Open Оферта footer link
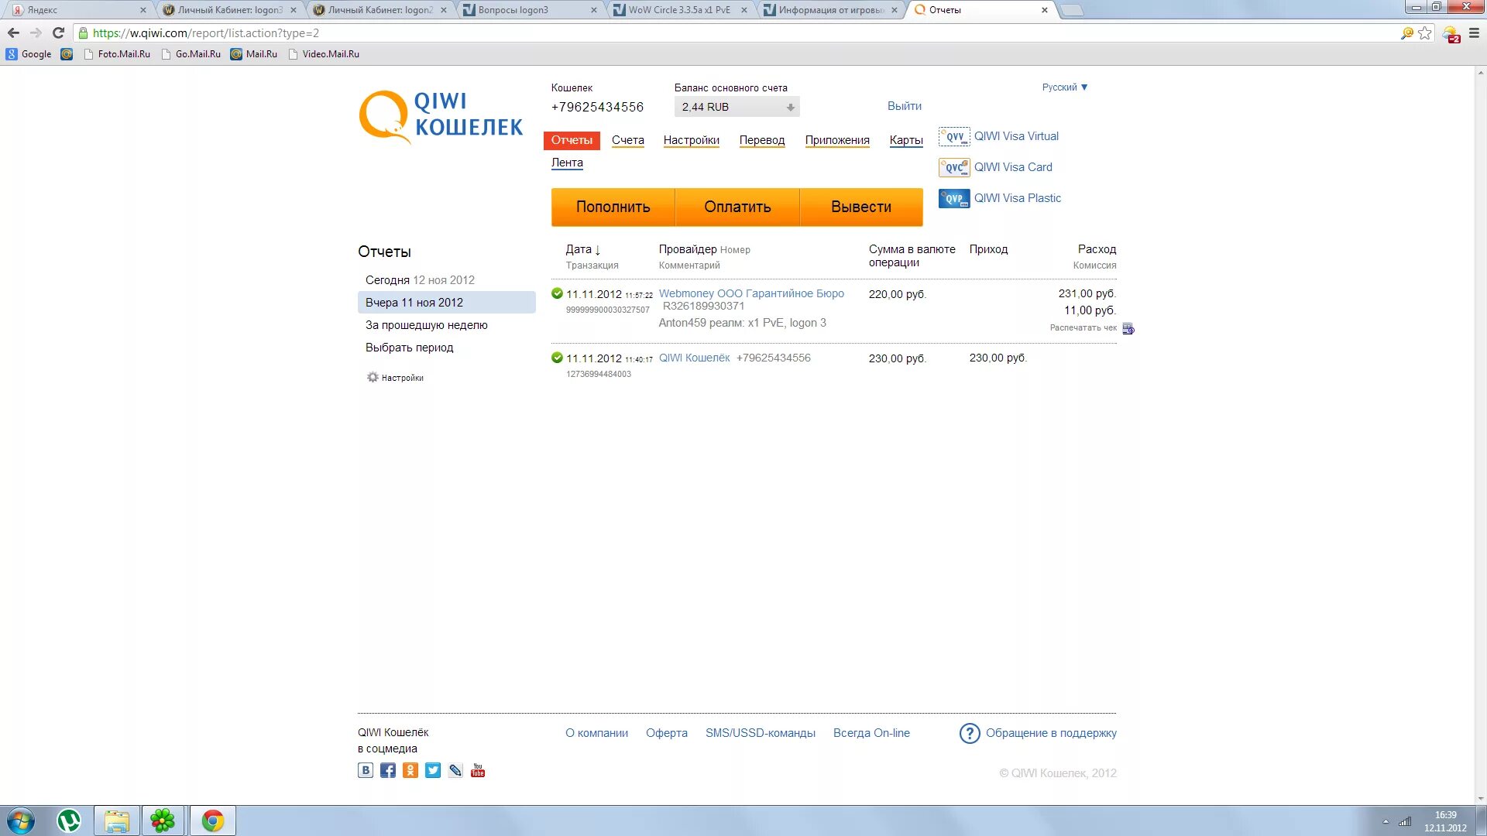 point(666,733)
